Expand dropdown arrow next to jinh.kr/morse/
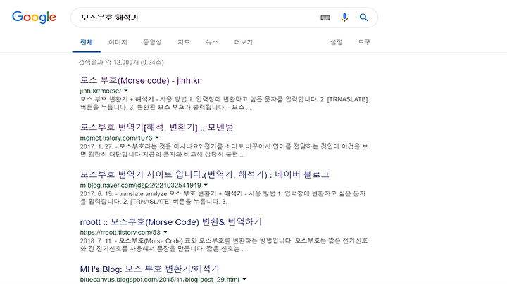Image resolution: width=507 pixels, height=284 pixels. [x=126, y=91]
